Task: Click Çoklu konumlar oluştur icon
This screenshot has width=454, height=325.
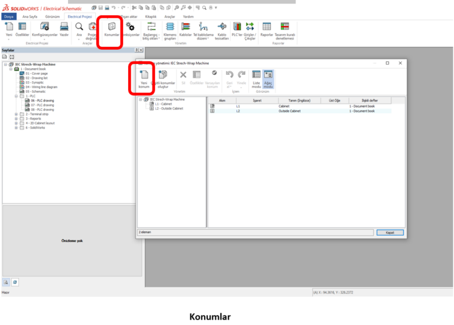Action: [x=161, y=78]
